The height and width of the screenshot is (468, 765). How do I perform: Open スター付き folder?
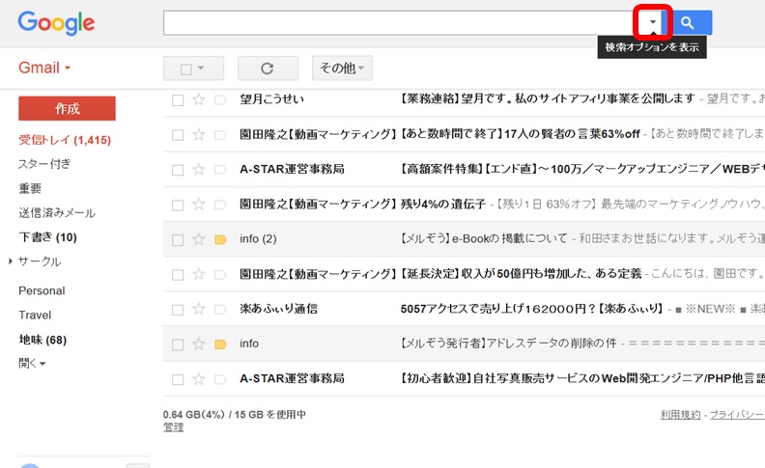(x=44, y=164)
